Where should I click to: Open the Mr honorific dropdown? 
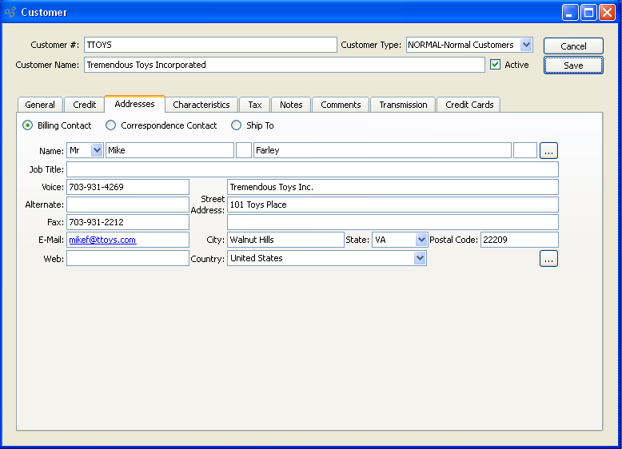[x=97, y=150]
